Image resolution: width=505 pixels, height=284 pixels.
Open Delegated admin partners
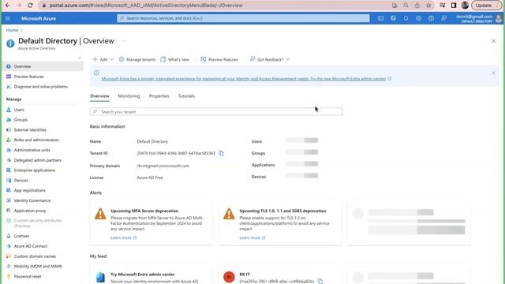(38, 160)
